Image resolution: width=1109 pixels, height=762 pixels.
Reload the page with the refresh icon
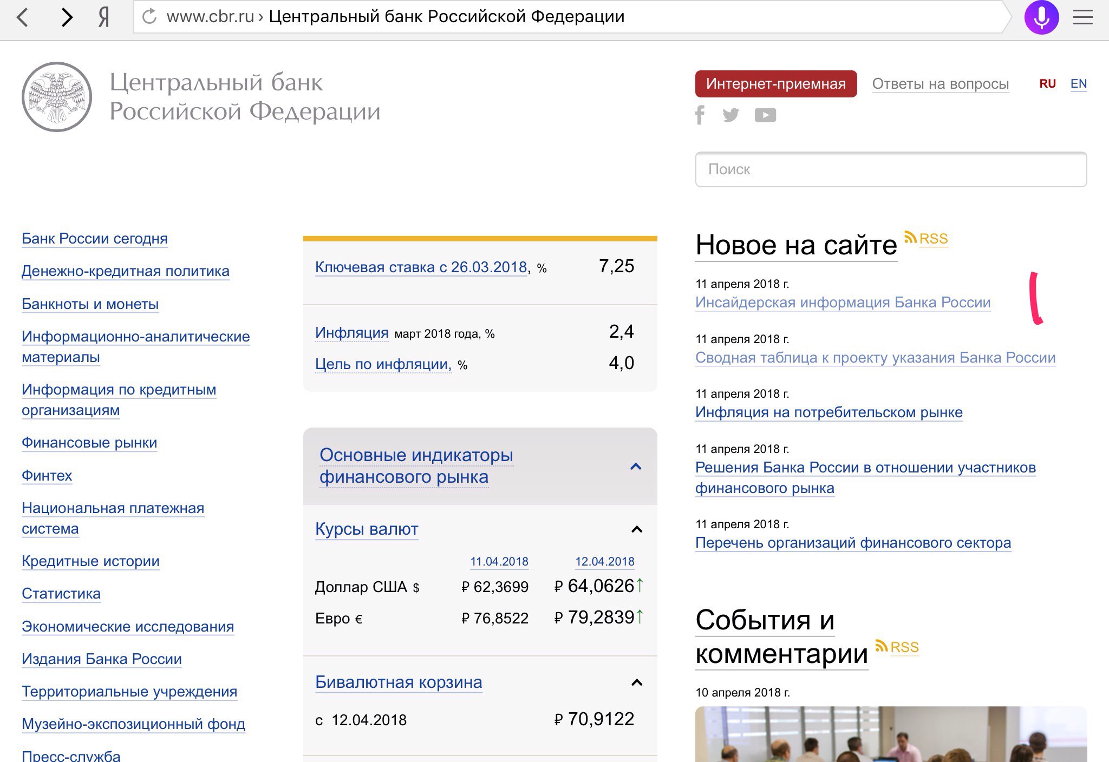(149, 17)
